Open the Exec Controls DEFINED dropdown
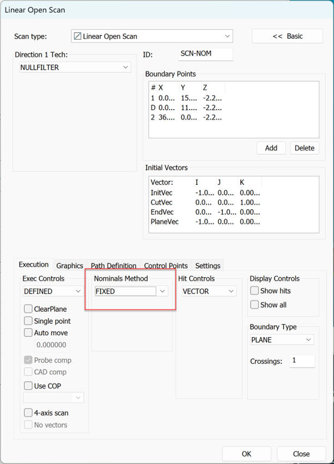This screenshot has height=464, width=334. click(x=53, y=291)
